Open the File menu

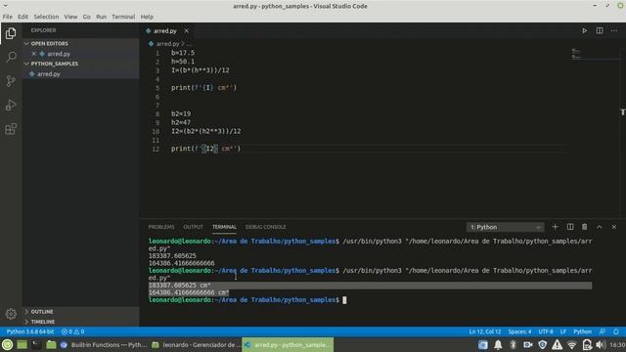click(x=7, y=17)
